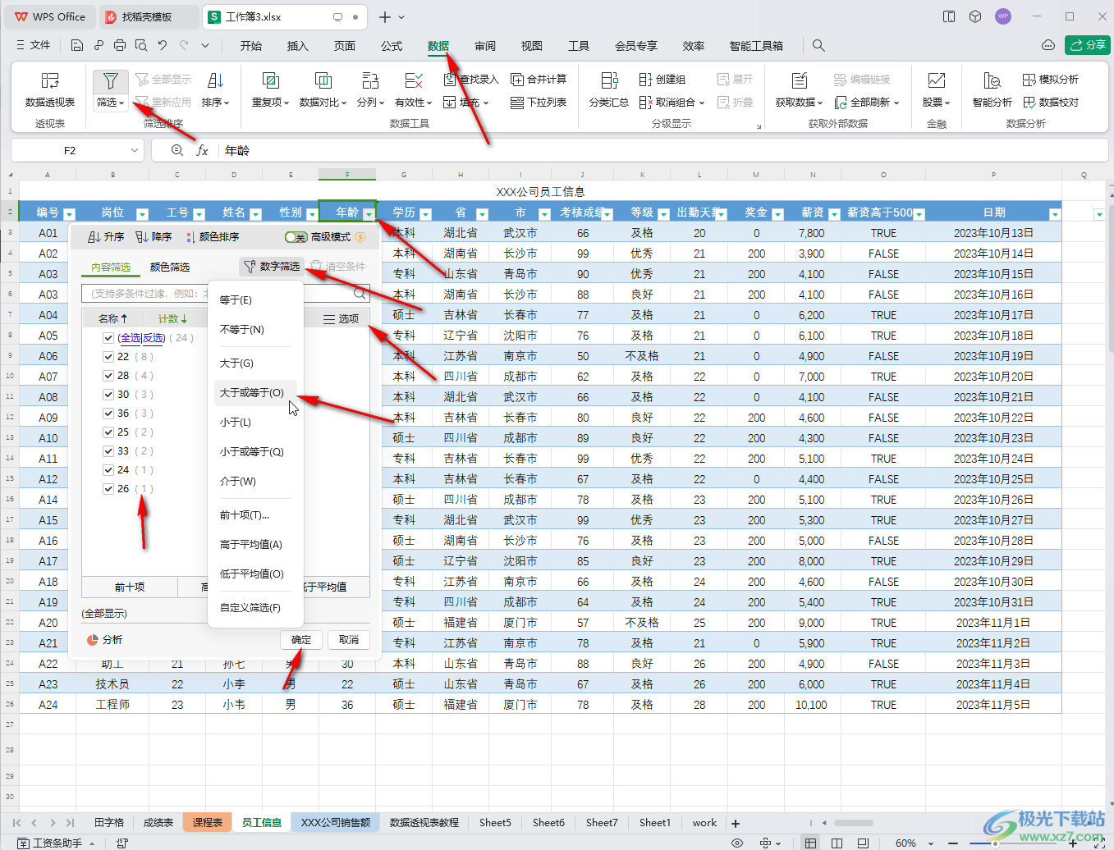Toggle the 高级模式 advanced mode switch
The width and height of the screenshot is (1114, 850).
(x=296, y=237)
